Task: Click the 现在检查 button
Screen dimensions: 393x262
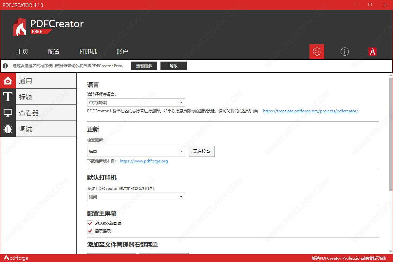Action: (202, 151)
